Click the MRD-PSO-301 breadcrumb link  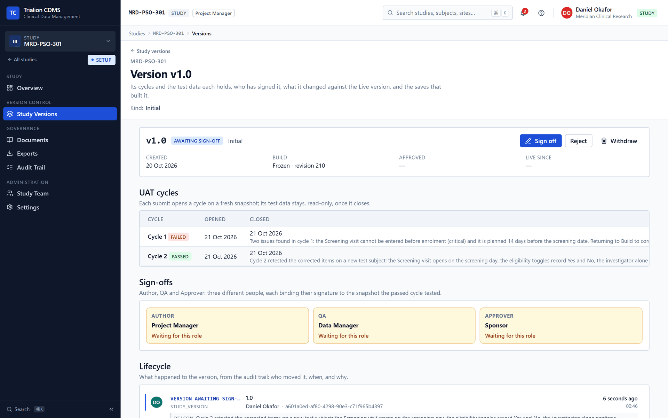(168, 33)
